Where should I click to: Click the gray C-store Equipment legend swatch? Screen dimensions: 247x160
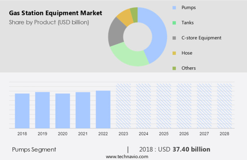tap(174, 38)
